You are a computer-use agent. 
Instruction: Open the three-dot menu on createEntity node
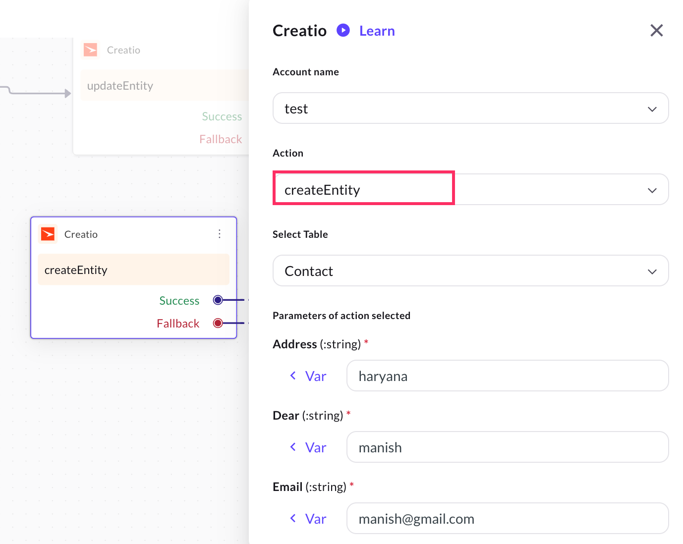click(220, 234)
